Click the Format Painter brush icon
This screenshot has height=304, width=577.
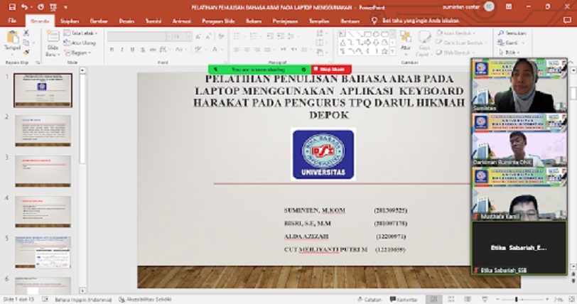click(x=26, y=53)
